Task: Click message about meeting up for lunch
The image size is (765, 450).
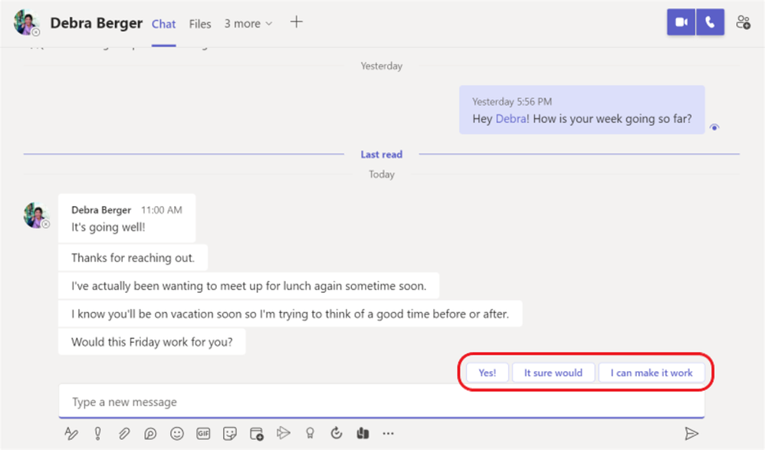Action: 249,286
